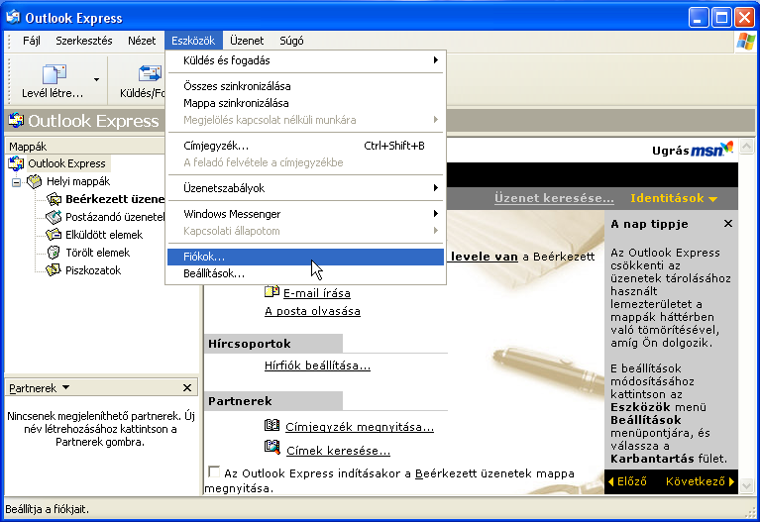Click the Címjegyzék megnyitása... link

(x=360, y=427)
